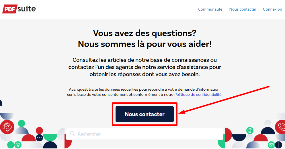Open the Communauté page

coord(210,9)
